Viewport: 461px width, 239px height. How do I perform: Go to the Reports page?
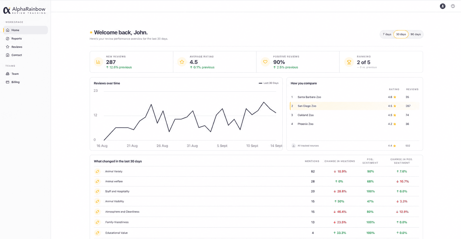[25, 39]
